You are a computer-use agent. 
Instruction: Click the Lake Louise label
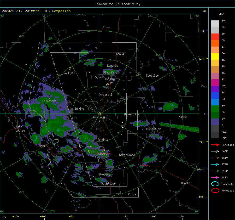coord(20,128)
